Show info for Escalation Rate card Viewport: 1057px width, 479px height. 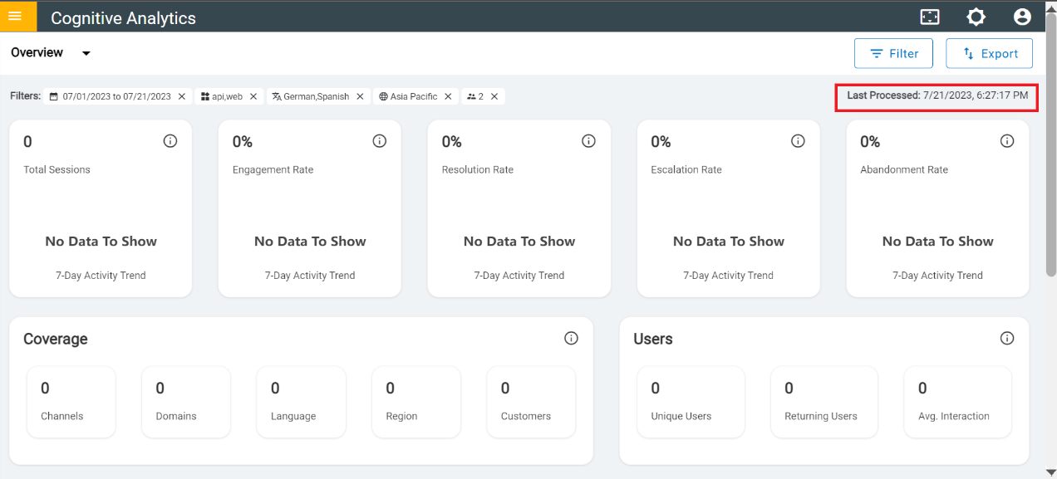(x=799, y=141)
